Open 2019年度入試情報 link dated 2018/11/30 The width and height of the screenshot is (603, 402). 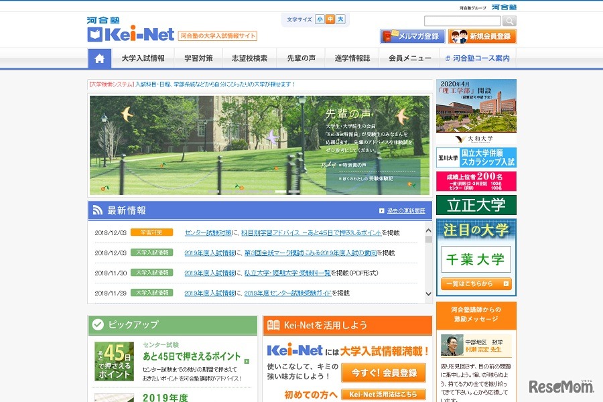pos(210,273)
